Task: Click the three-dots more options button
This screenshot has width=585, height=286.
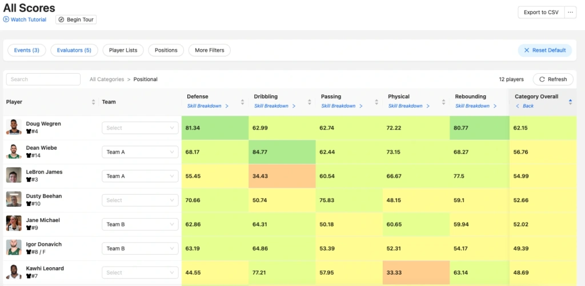Action: click(x=570, y=12)
